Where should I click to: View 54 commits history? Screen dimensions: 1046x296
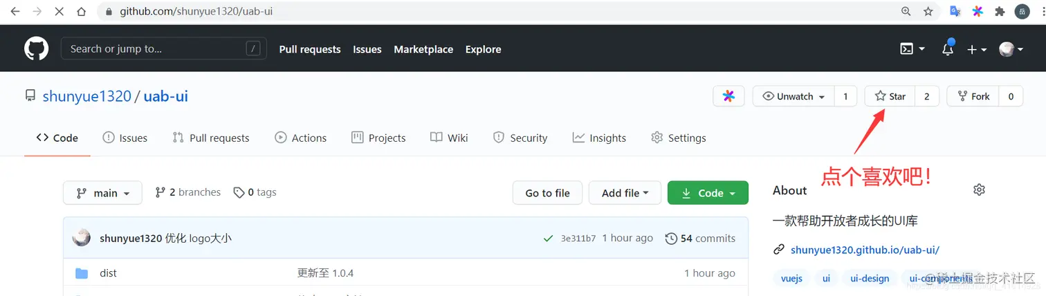pyautogui.click(x=700, y=238)
